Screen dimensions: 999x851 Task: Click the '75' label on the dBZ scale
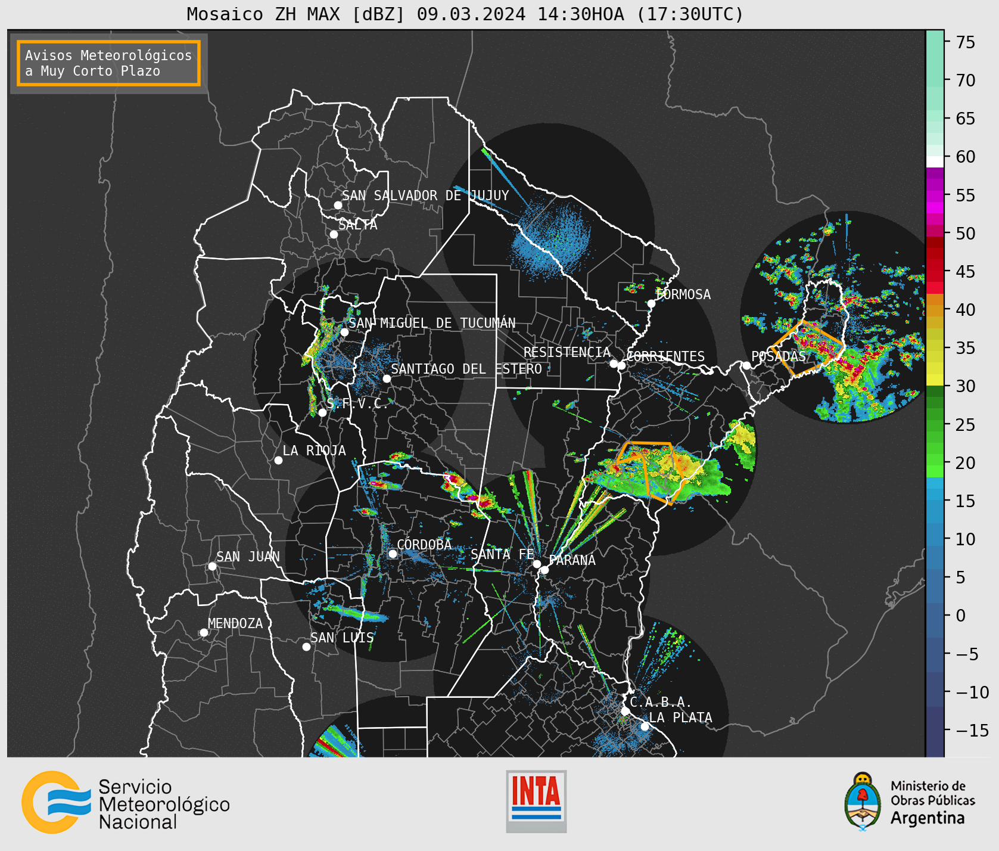[966, 42]
